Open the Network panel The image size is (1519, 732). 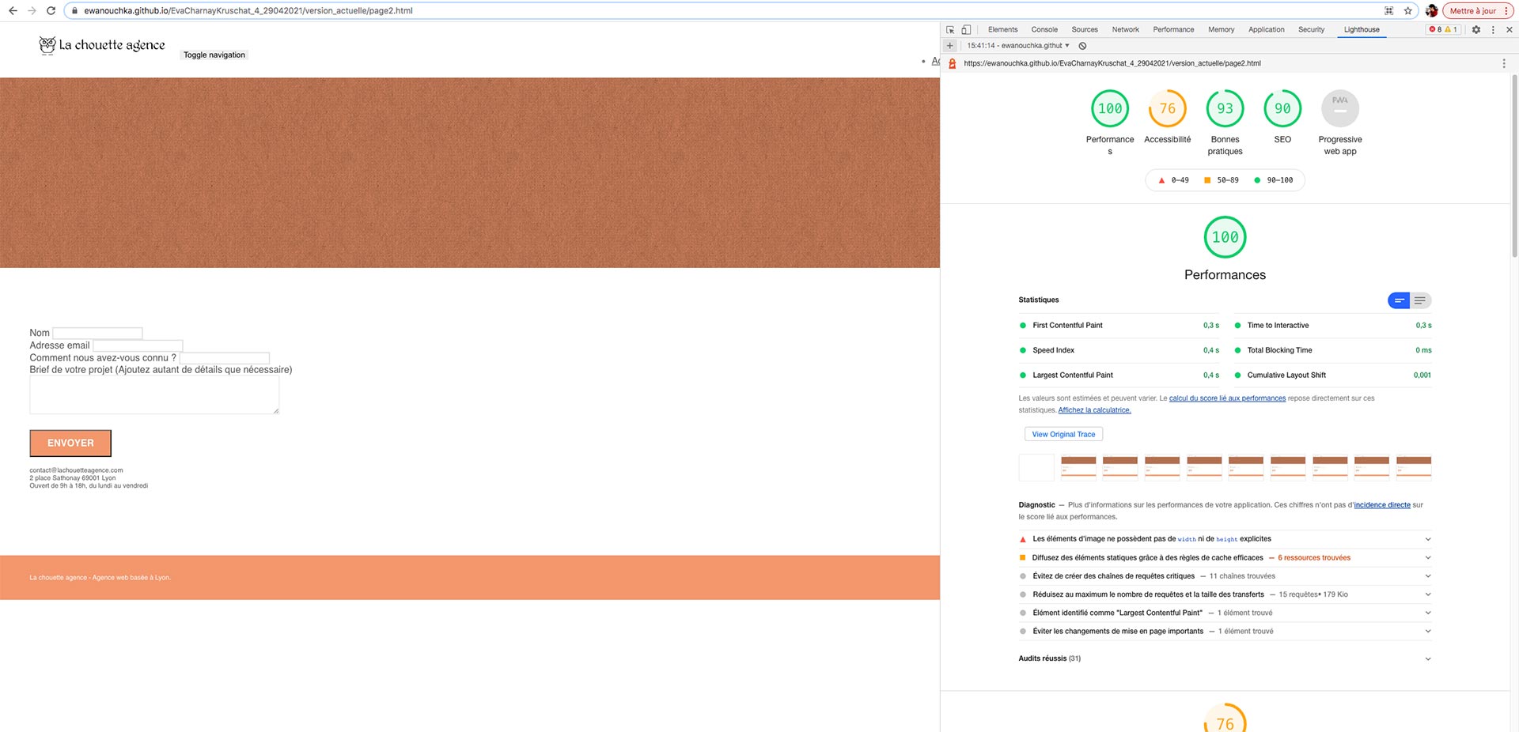pyautogui.click(x=1125, y=29)
